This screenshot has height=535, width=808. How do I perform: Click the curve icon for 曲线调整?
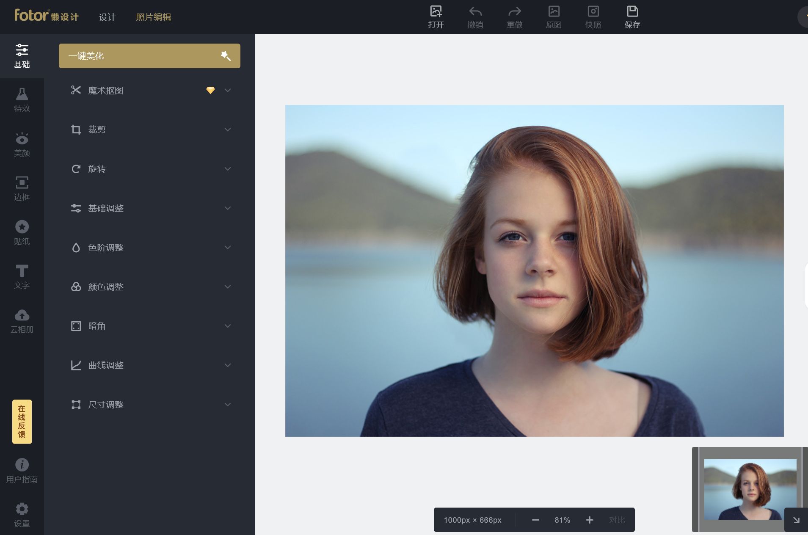tap(76, 365)
